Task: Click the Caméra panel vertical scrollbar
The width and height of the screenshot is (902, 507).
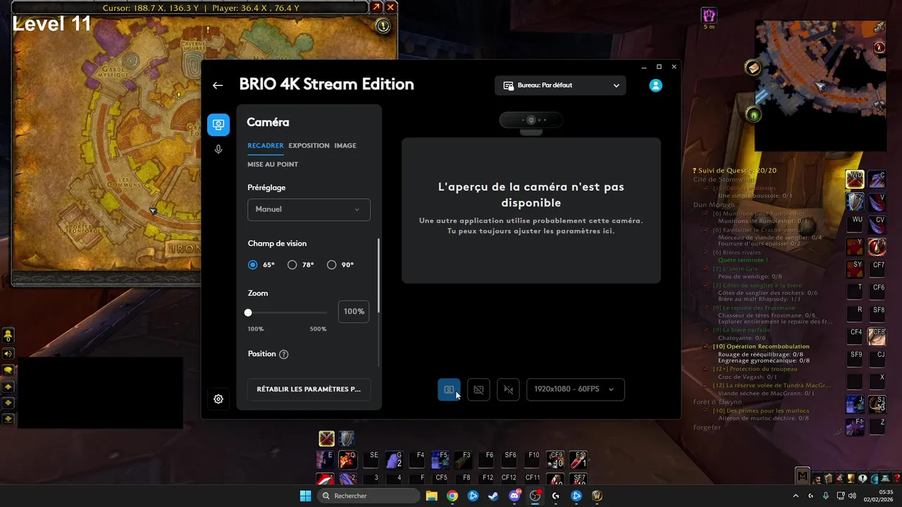Action: pos(379,276)
